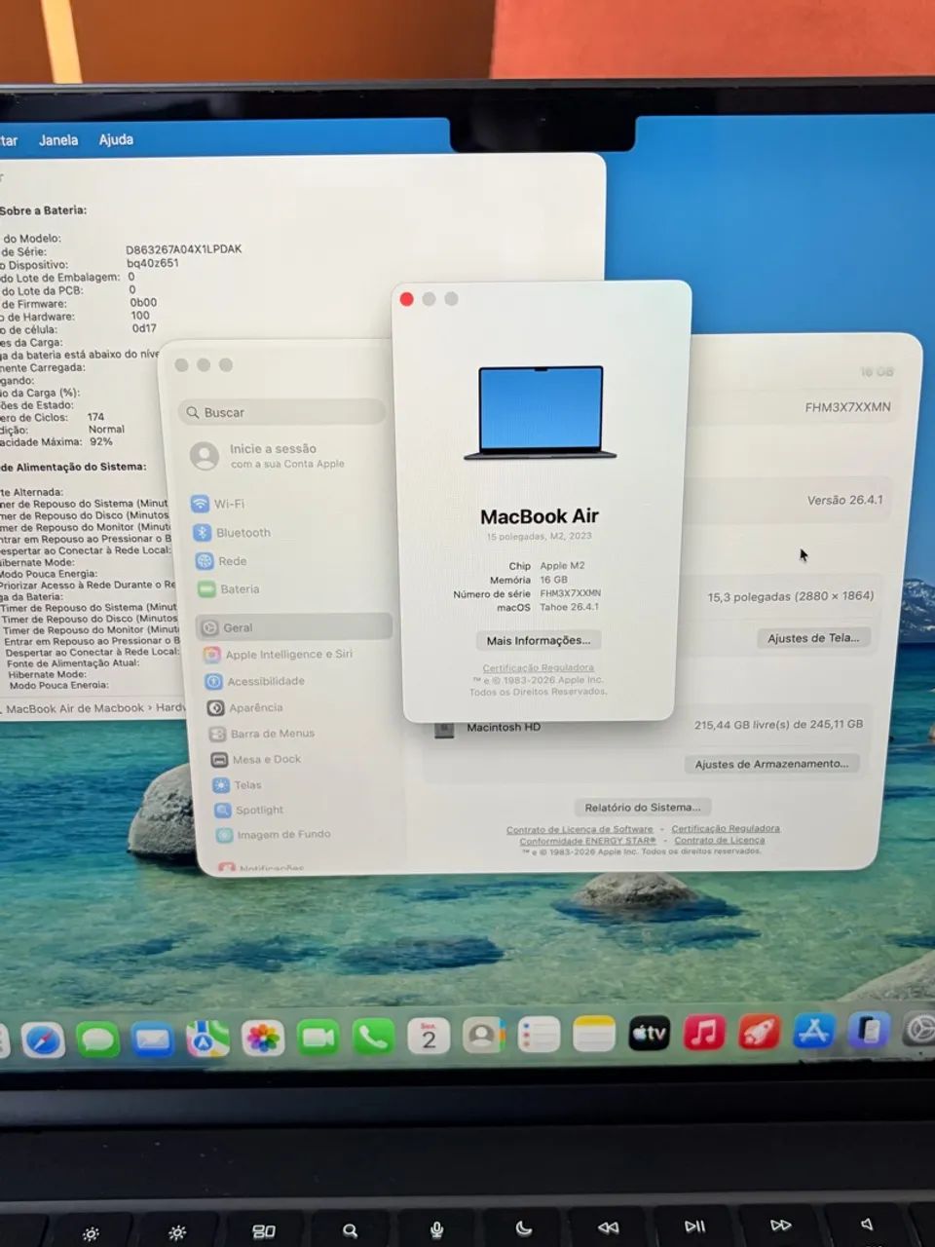
Task: Launch Music from the Dock
Action: (x=704, y=1032)
